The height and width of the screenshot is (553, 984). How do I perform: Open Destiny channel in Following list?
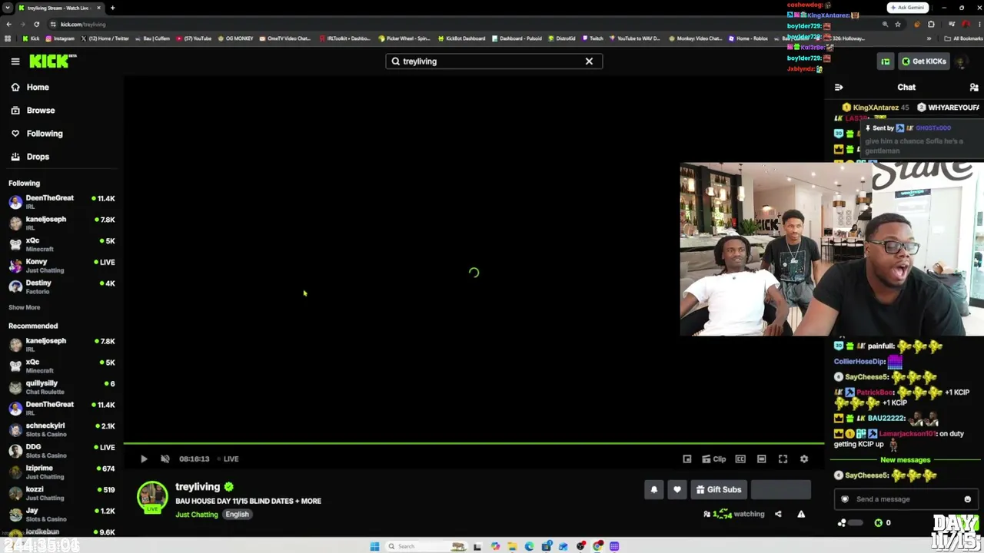point(61,286)
